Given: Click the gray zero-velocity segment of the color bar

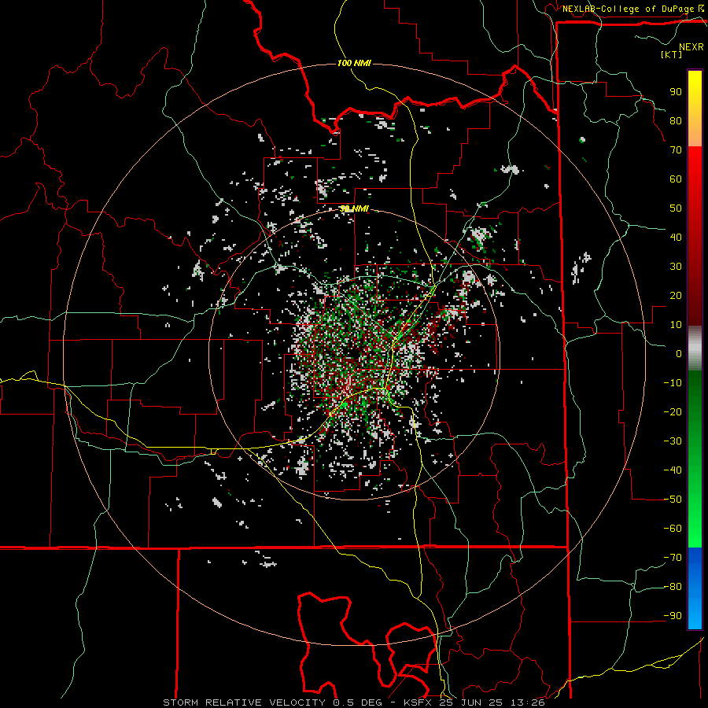Looking at the screenshot, I should click(x=695, y=348).
